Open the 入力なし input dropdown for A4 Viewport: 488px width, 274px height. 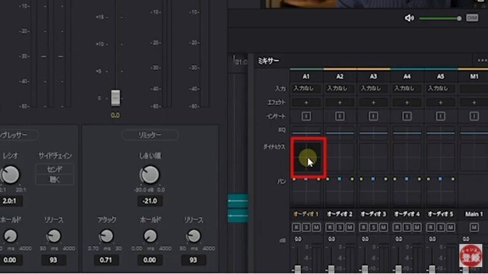click(407, 89)
